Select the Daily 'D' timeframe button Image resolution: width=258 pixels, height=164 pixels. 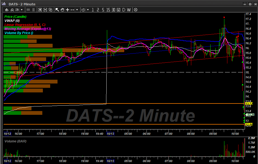pyautogui.click(x=123, y=10)
